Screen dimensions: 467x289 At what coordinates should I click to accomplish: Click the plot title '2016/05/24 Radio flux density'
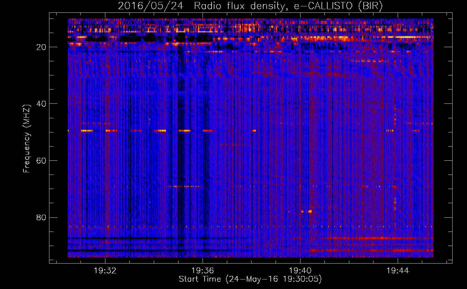pos(201,6)
